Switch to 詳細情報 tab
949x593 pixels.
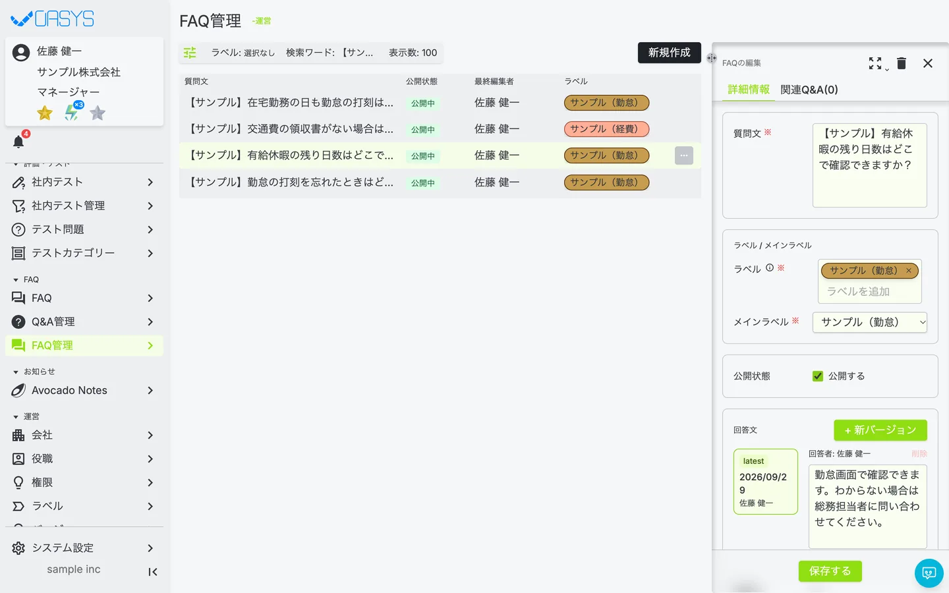[749, 90]
